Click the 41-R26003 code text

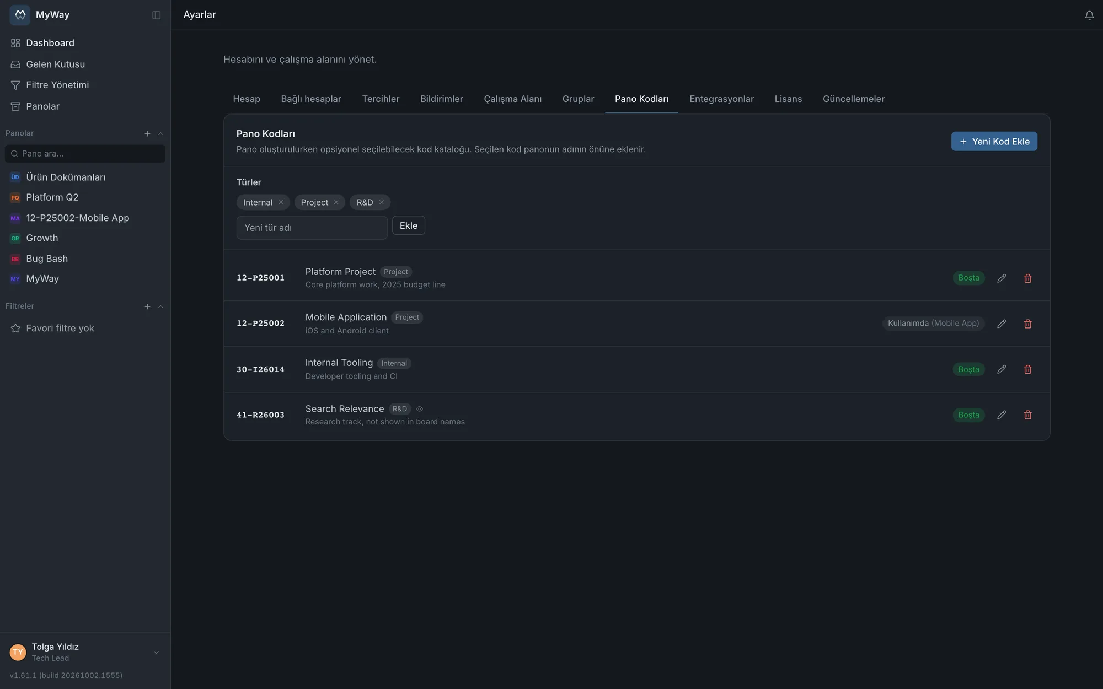coord(260,415)
